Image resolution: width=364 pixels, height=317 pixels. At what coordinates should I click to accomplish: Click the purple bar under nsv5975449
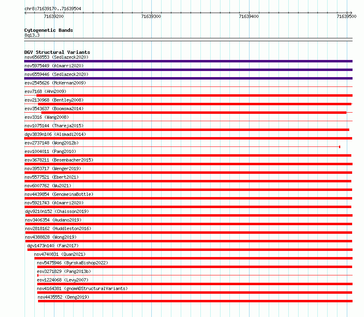pyautogui.click(x=188, y=70)
